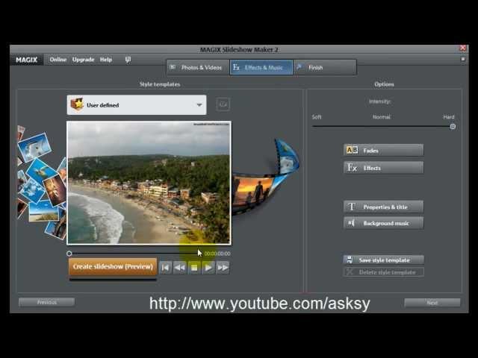Go to the Finish tab
This screenshot has width=478, height=358.
pos(325,67)
